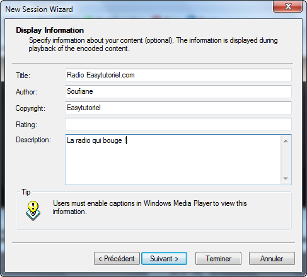Place cursor in the Description text area

(x=173, y=160)
